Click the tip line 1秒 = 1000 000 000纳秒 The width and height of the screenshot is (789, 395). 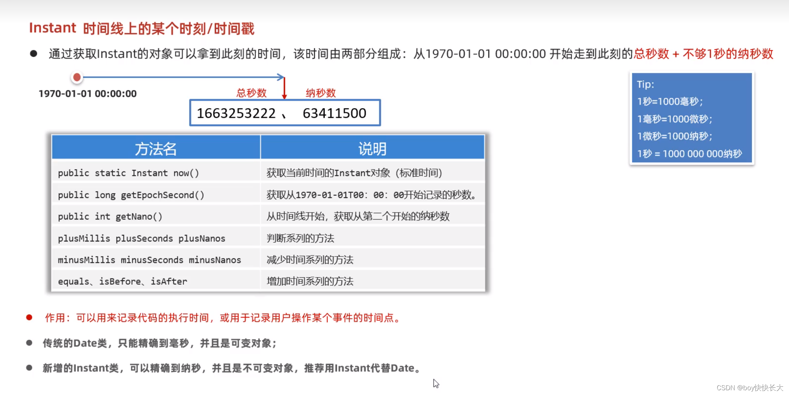[x=690, y=154]
